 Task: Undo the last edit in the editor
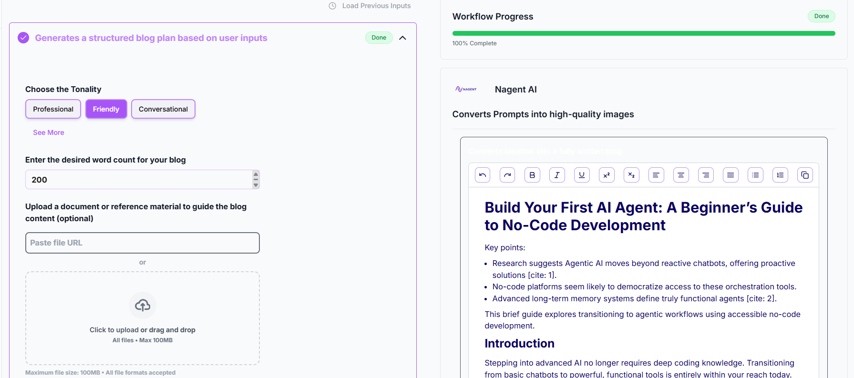(x=483, y=175)
